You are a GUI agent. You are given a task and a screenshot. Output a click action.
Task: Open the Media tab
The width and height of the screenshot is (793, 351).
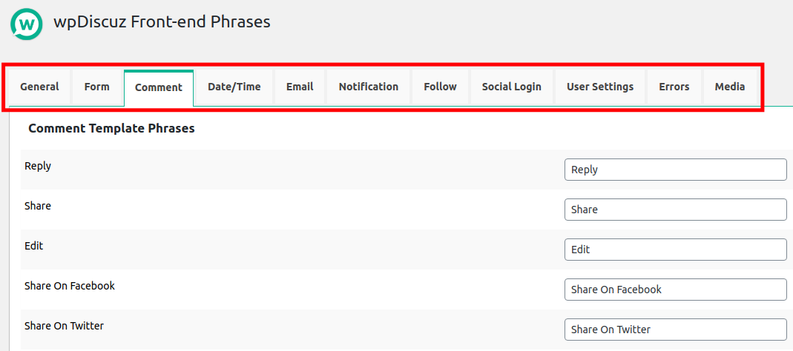(730, 87)
